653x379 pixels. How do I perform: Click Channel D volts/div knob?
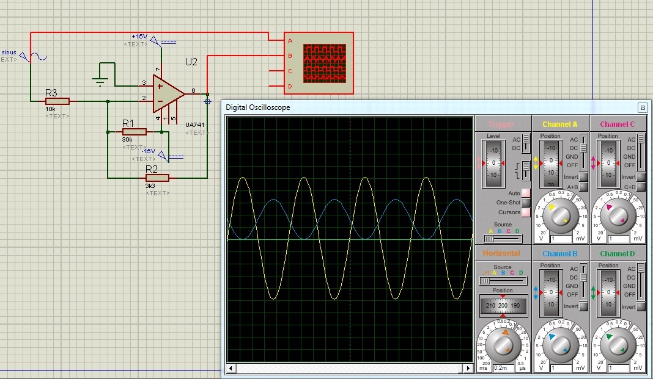point(618,345)
